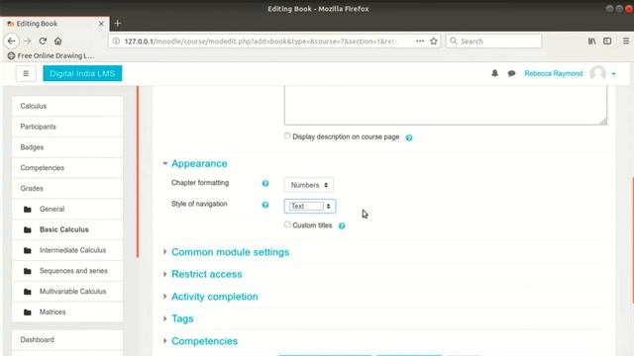Open the user menu dropdown arrow

[x=613, y=74]
